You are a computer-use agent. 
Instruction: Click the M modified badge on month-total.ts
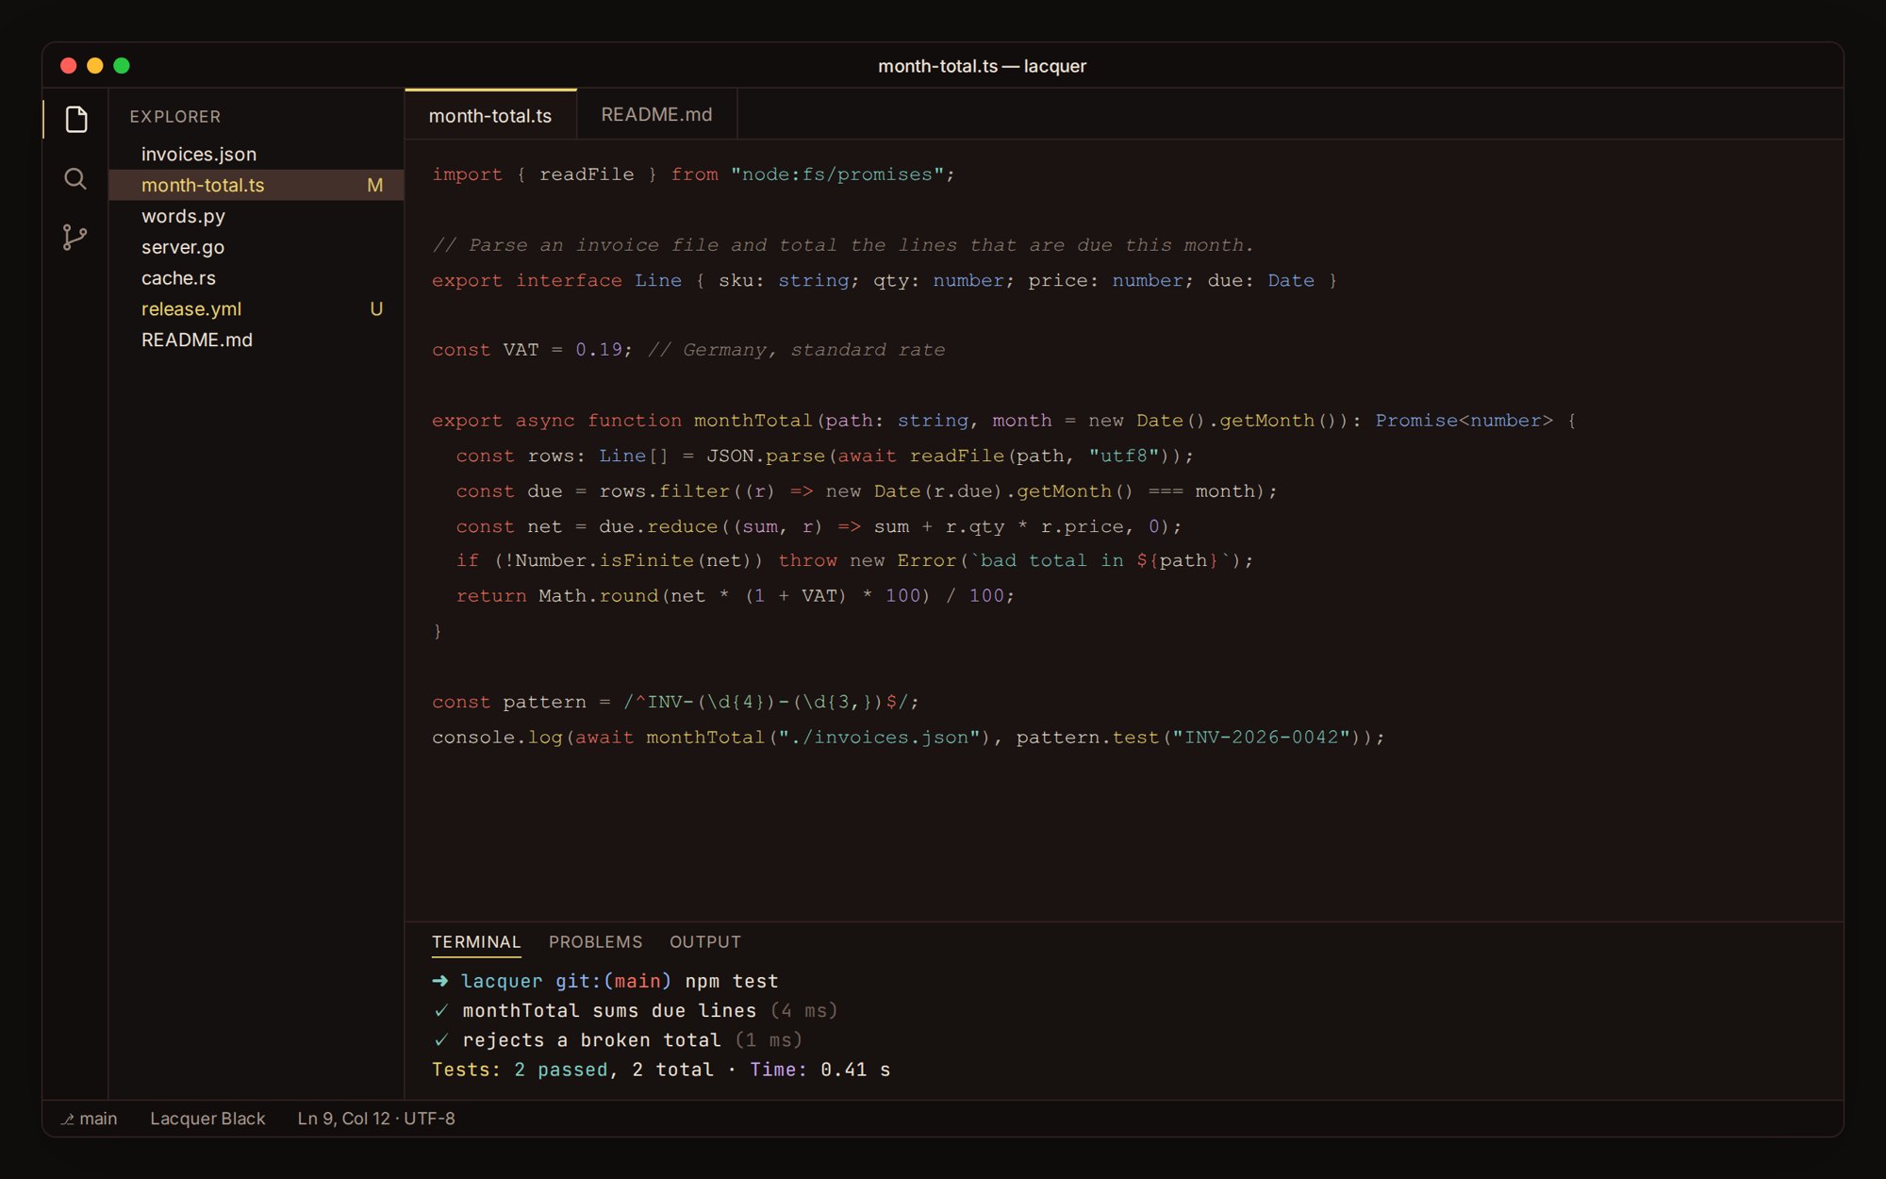click(x=375, y=185)
